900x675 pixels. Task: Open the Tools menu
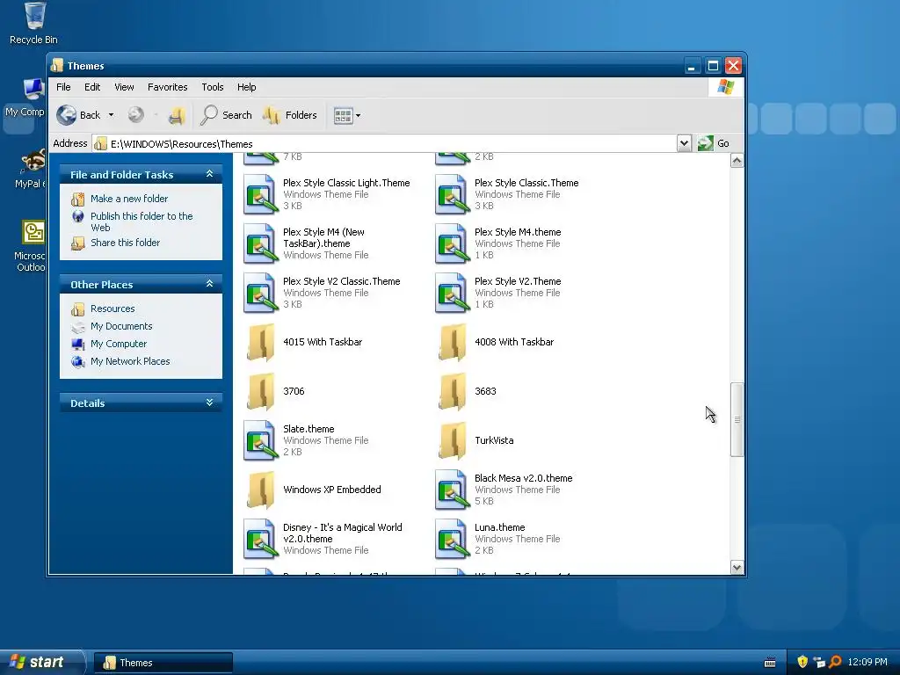[213, 87]
